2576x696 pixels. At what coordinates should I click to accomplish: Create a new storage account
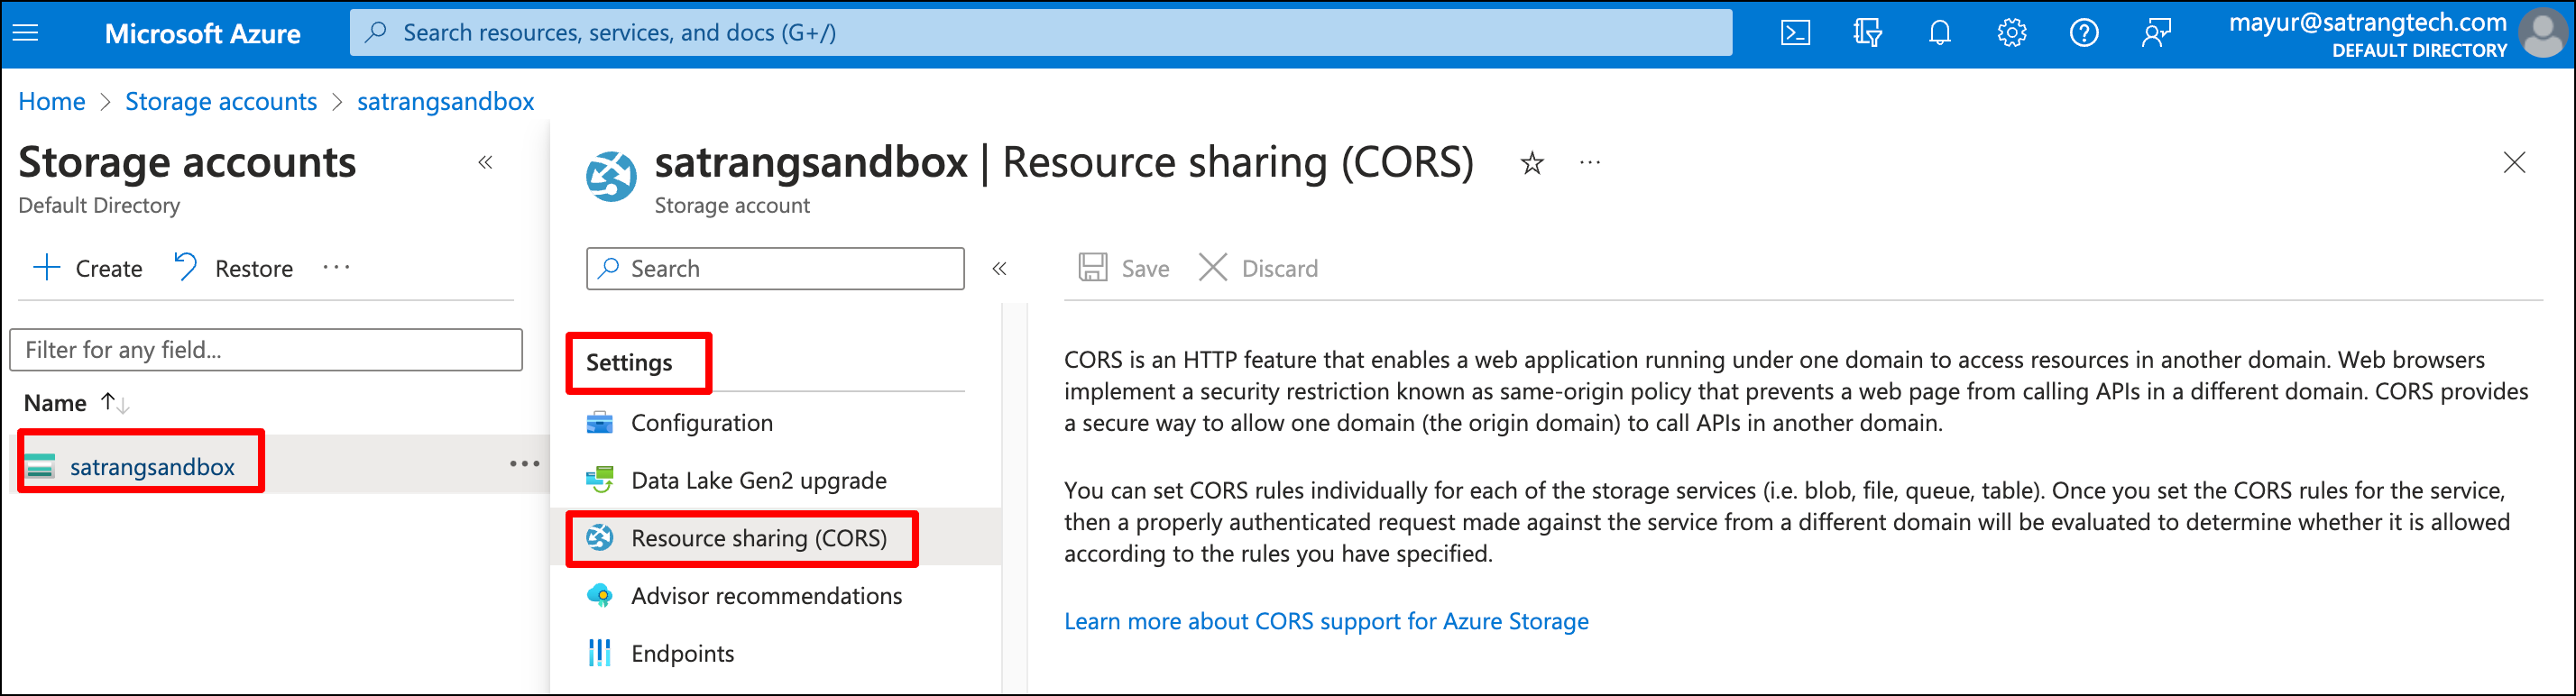pyautogui.click(x=88, y=268)
